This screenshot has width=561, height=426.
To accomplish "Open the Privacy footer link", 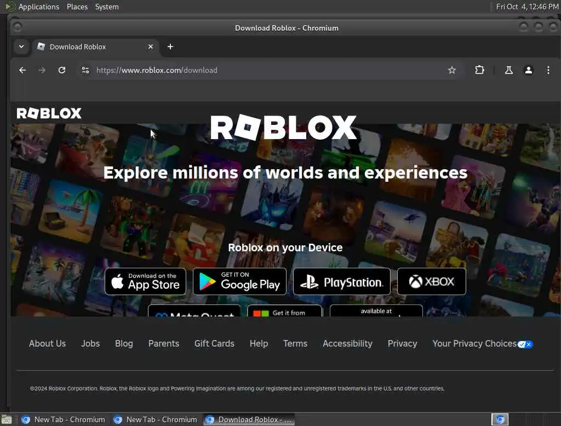I will [x=402, y=343].
